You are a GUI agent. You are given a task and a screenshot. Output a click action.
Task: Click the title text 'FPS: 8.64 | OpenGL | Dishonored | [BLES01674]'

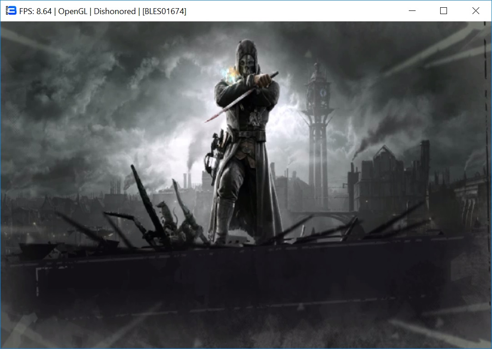click(x=103, y=11)
